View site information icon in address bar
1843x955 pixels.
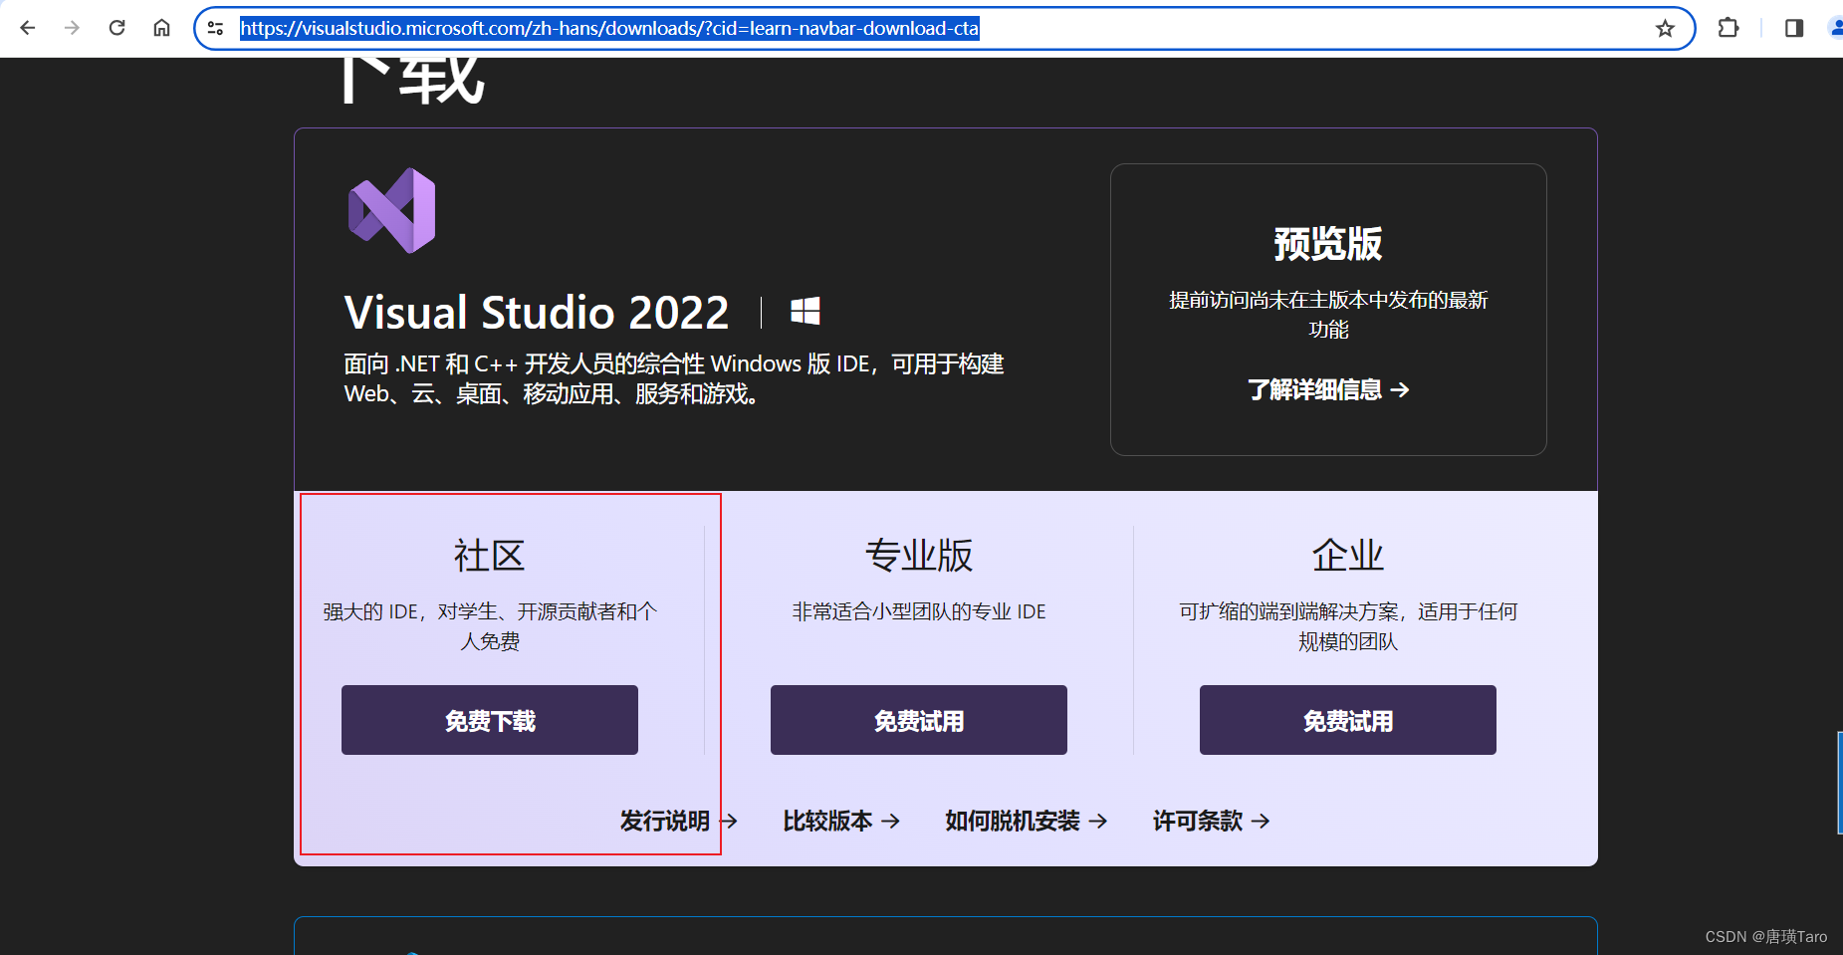(215, 28)
